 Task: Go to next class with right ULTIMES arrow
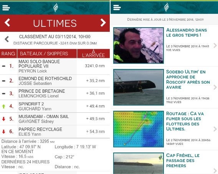coord(103,23)
